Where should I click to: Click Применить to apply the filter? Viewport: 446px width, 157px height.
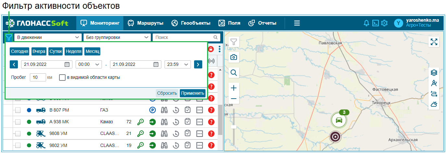pyautogui.click(x=193, y=93)
